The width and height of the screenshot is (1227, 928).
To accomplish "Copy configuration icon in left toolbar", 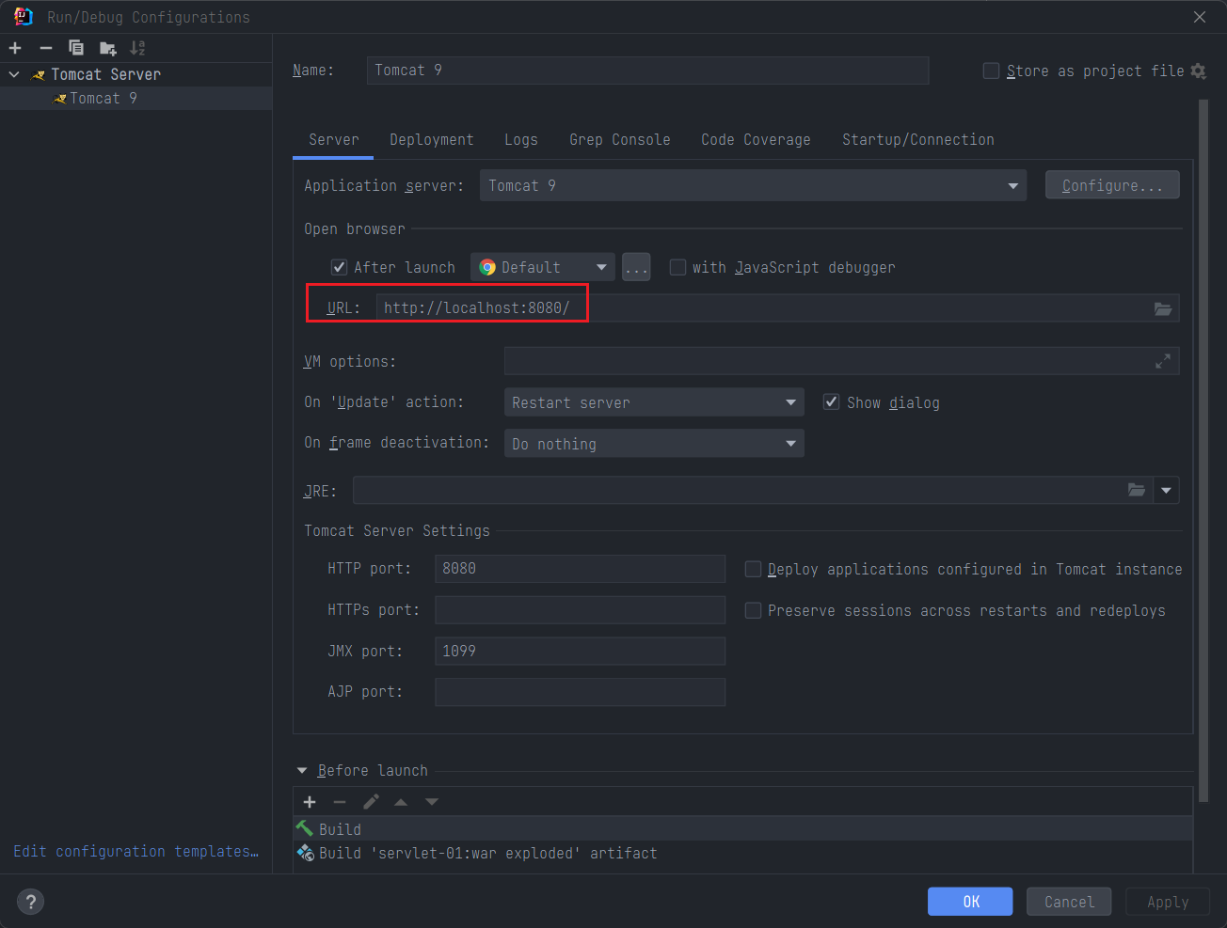I will 76,48.
